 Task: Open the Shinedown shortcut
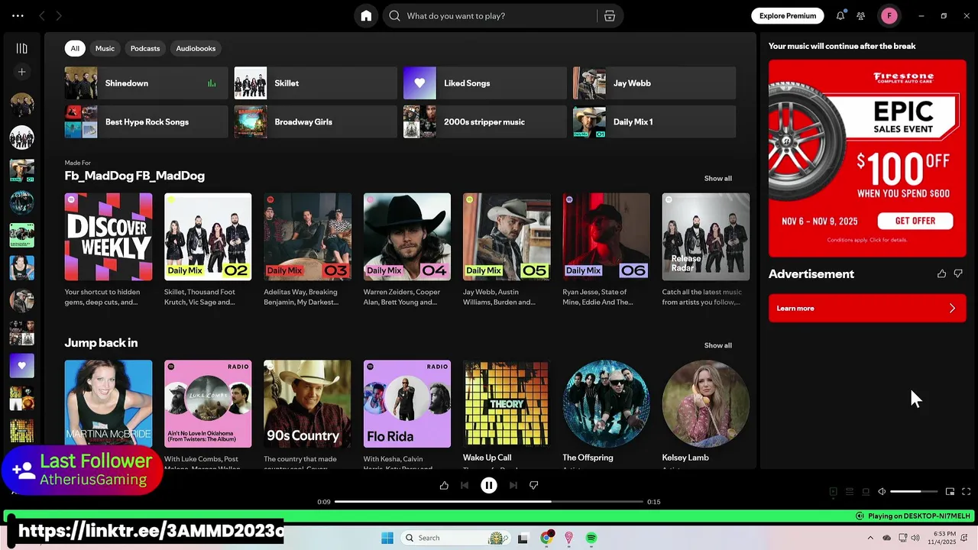146,83
